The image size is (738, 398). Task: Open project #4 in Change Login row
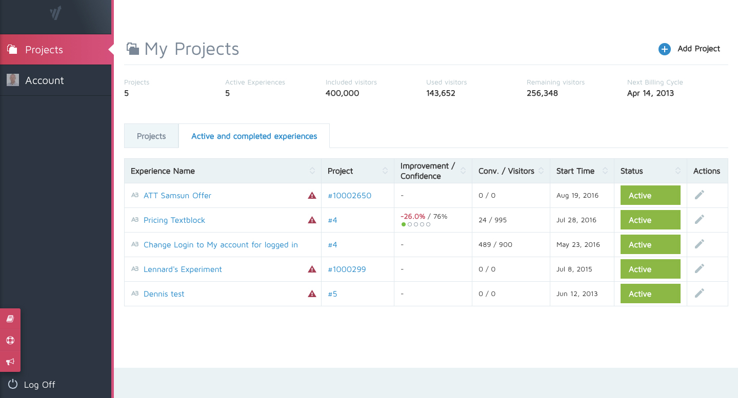(333, 245)
